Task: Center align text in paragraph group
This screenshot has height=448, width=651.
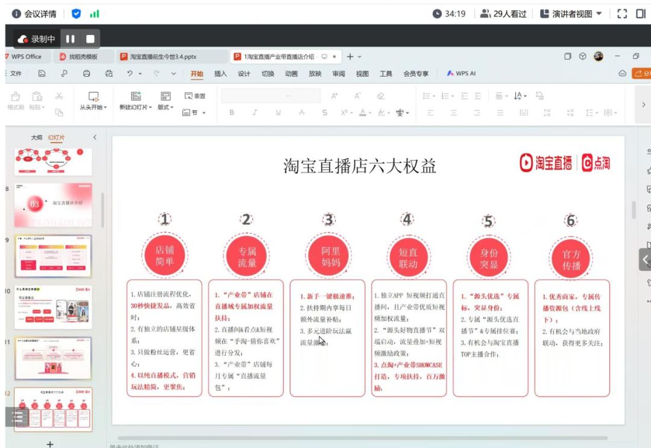Action: pos(453,113)
